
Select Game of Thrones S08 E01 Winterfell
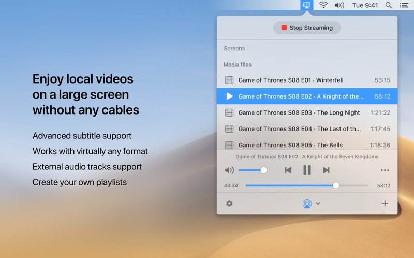307,80
